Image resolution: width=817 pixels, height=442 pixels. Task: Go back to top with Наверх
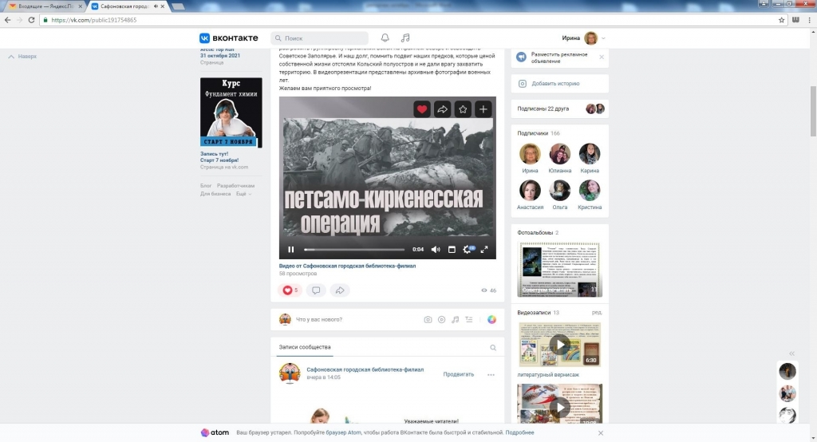pyautogui.click(x=22, y=57)
